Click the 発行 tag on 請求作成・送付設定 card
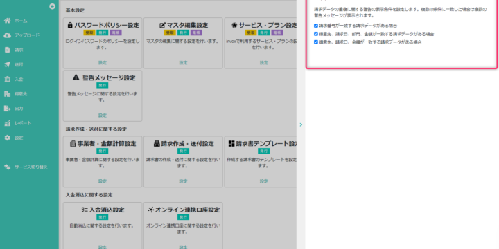499x249 pixels. (x=183, y=151)
